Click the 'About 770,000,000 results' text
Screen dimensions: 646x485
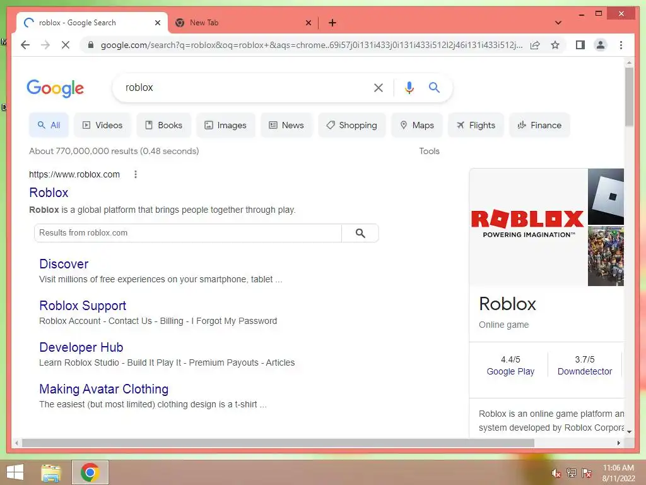click(114, 151)
